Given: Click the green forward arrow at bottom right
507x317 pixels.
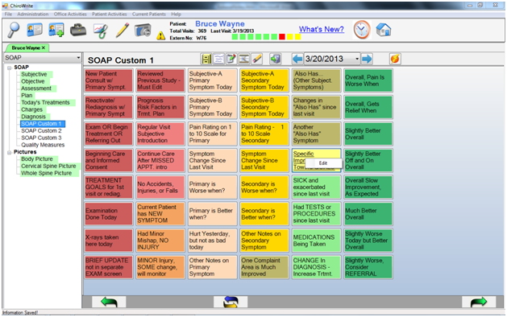Looking at the screenshot, I should (479, 302).
